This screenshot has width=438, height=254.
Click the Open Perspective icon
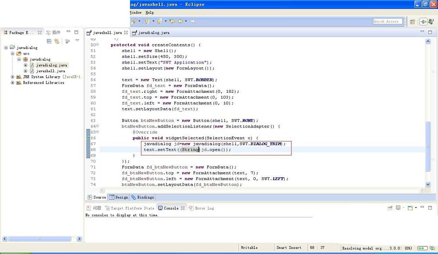pyautogui.click(x=412, y=21)
